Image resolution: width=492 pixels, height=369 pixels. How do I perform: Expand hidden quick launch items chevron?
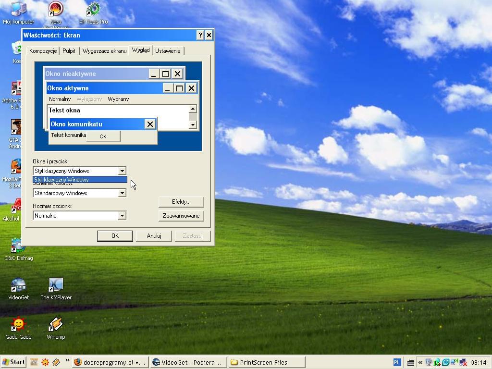(67, 361)
